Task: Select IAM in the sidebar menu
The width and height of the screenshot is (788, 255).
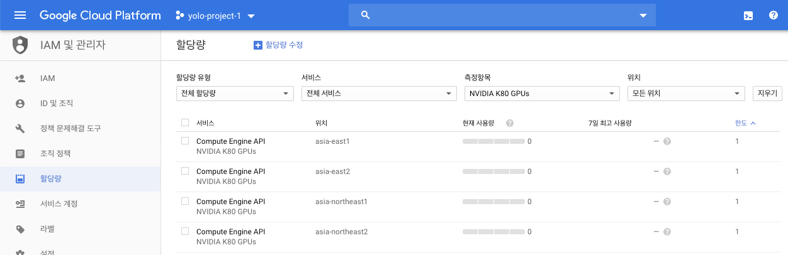Action: pyautogui.click(x=80, y=79)
